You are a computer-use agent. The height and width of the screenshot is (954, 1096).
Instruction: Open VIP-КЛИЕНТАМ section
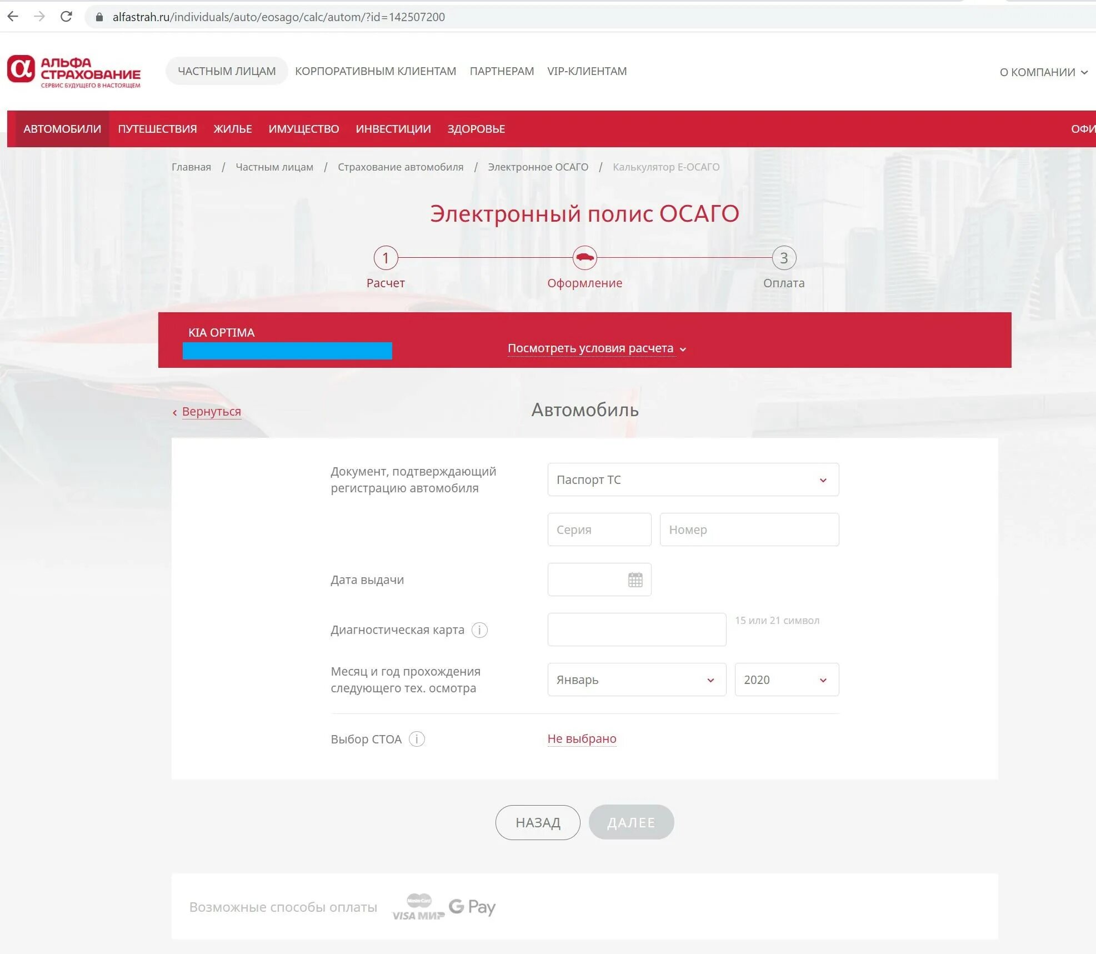(x=587, y=71)
